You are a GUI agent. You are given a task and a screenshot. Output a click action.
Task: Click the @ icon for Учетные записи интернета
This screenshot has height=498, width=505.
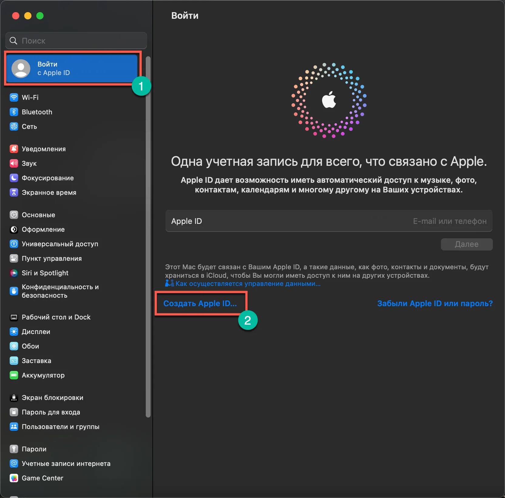pyautogui.click(x=14, y=464)
